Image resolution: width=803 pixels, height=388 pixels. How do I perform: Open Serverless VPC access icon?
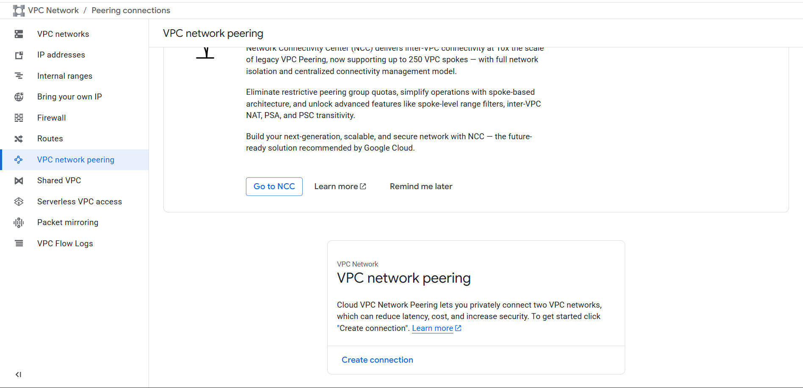click(x=19, y=201)
